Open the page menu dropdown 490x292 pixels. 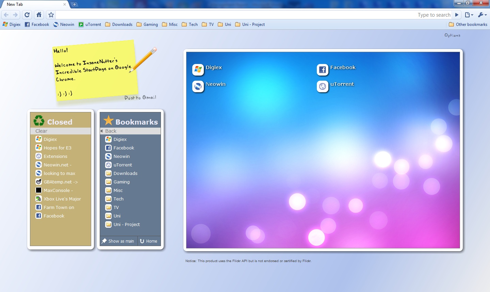point(469,15)
